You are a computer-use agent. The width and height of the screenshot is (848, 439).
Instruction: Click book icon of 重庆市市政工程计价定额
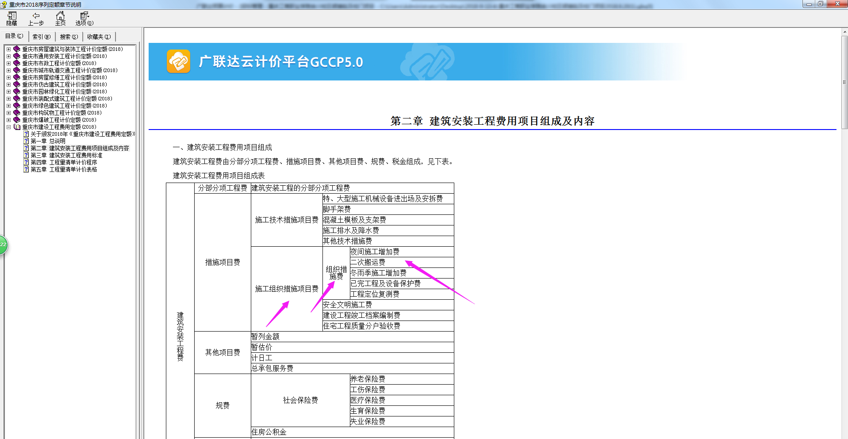(17, 63)
